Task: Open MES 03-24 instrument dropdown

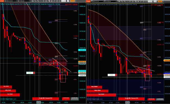Action: point(98,1)
